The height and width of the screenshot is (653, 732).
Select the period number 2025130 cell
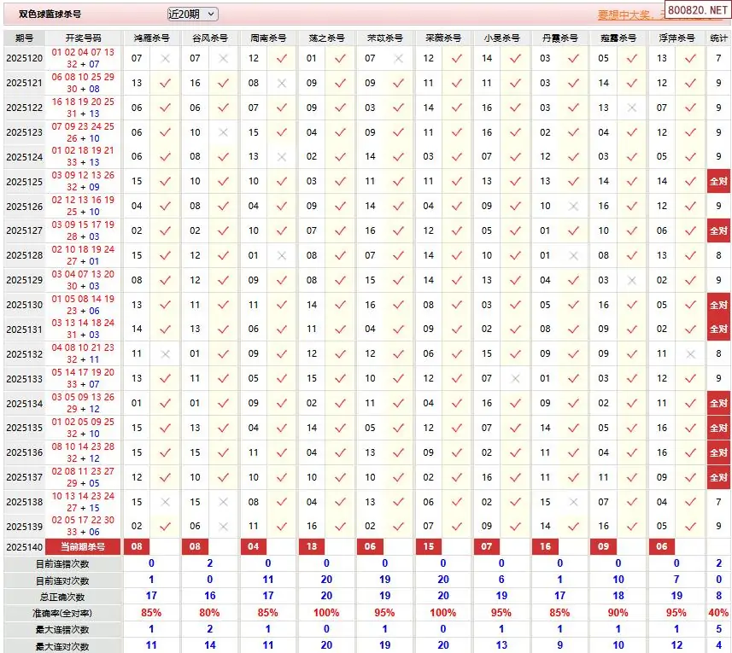point(24,305)
